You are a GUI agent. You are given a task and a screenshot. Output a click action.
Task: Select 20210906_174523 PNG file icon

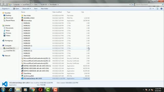coord(22,18)
